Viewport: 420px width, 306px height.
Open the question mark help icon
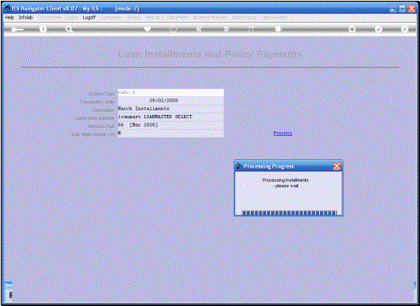pyautogui.click(x=43, y=30)
